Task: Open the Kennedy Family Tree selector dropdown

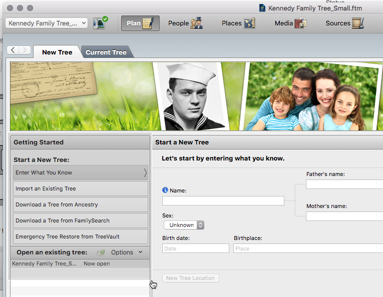Action: point(47,23)
